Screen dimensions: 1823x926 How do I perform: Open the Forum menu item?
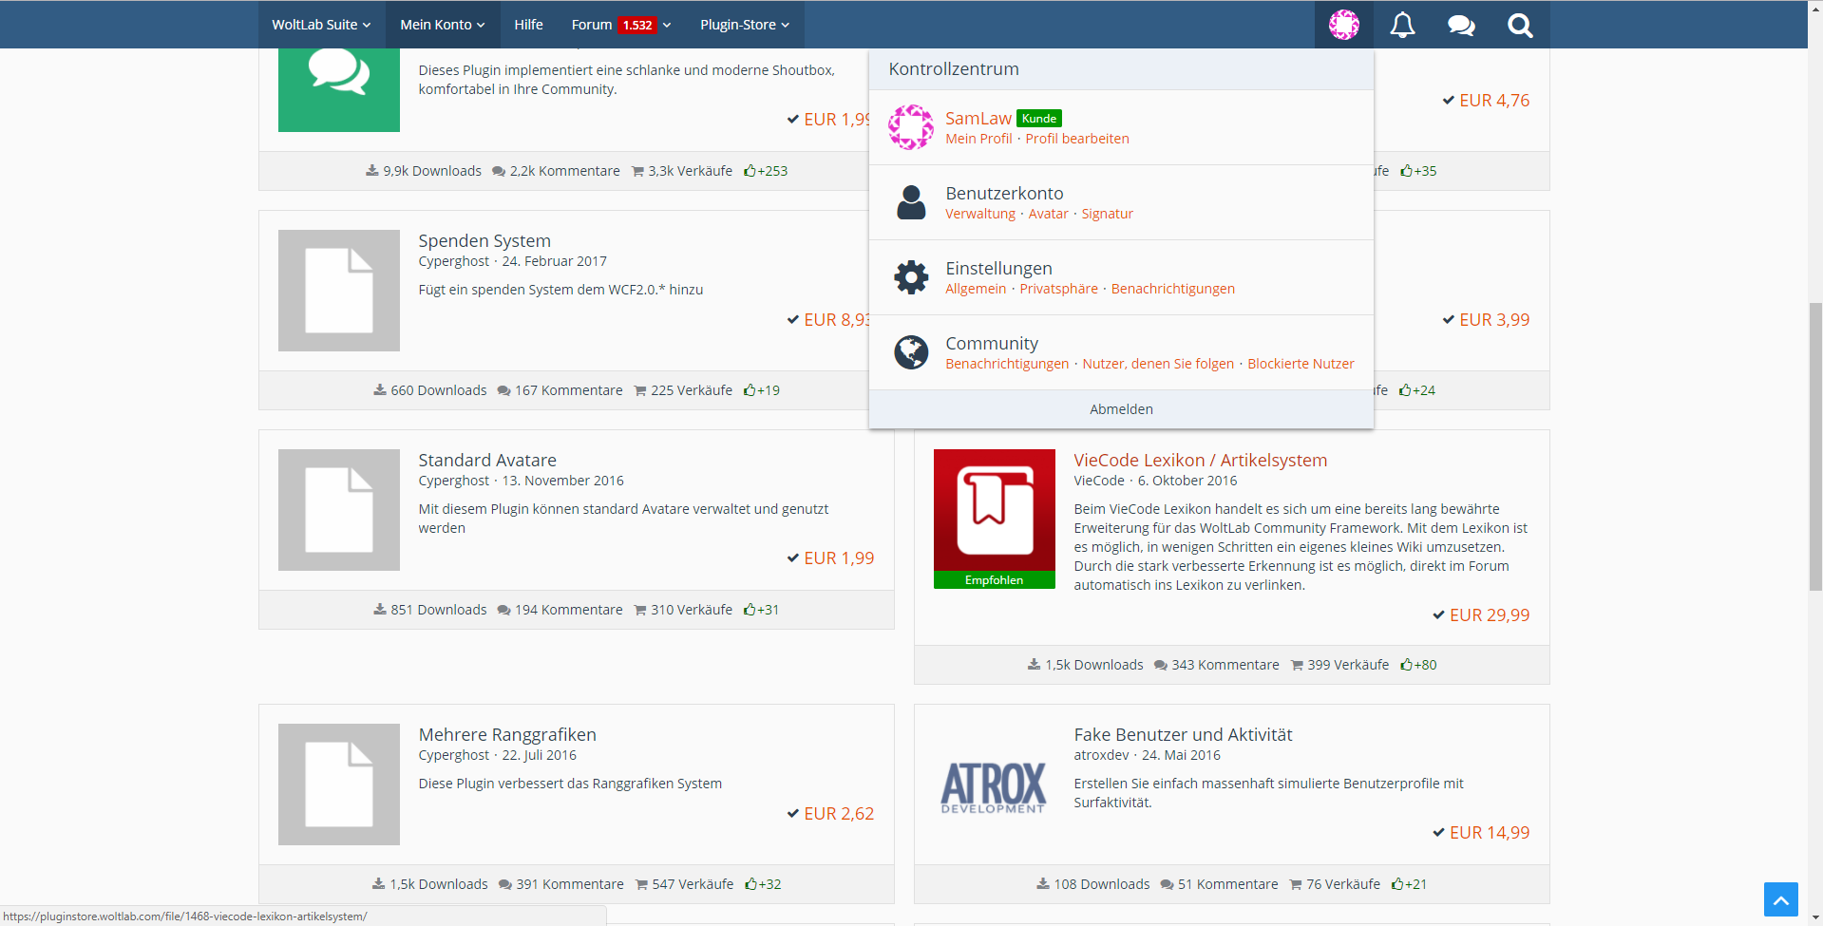(592, 25)
